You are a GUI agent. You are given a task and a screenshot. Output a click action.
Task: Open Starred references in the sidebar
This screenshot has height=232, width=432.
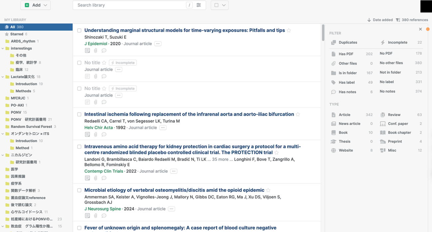pos(17,34)
